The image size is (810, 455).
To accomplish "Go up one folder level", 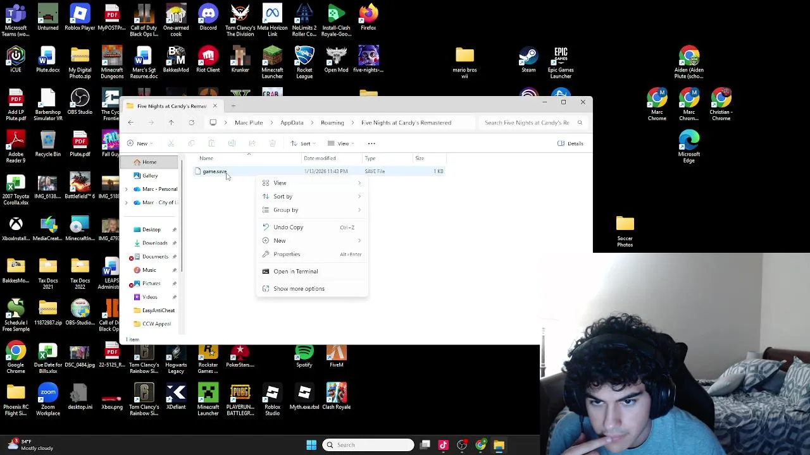I will tap(171, 123).
